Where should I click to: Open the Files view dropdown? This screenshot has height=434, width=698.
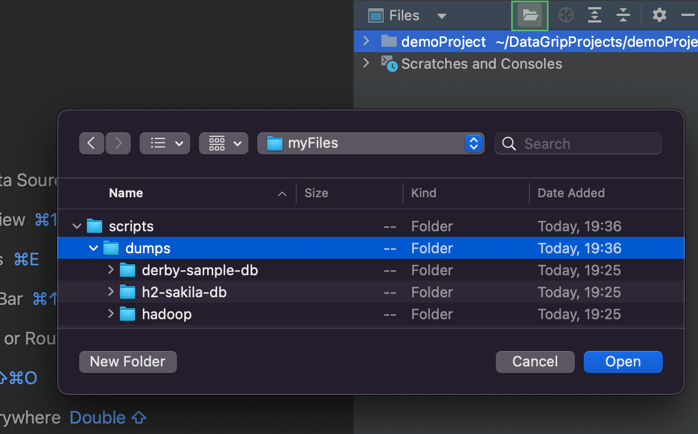point(441,16)
